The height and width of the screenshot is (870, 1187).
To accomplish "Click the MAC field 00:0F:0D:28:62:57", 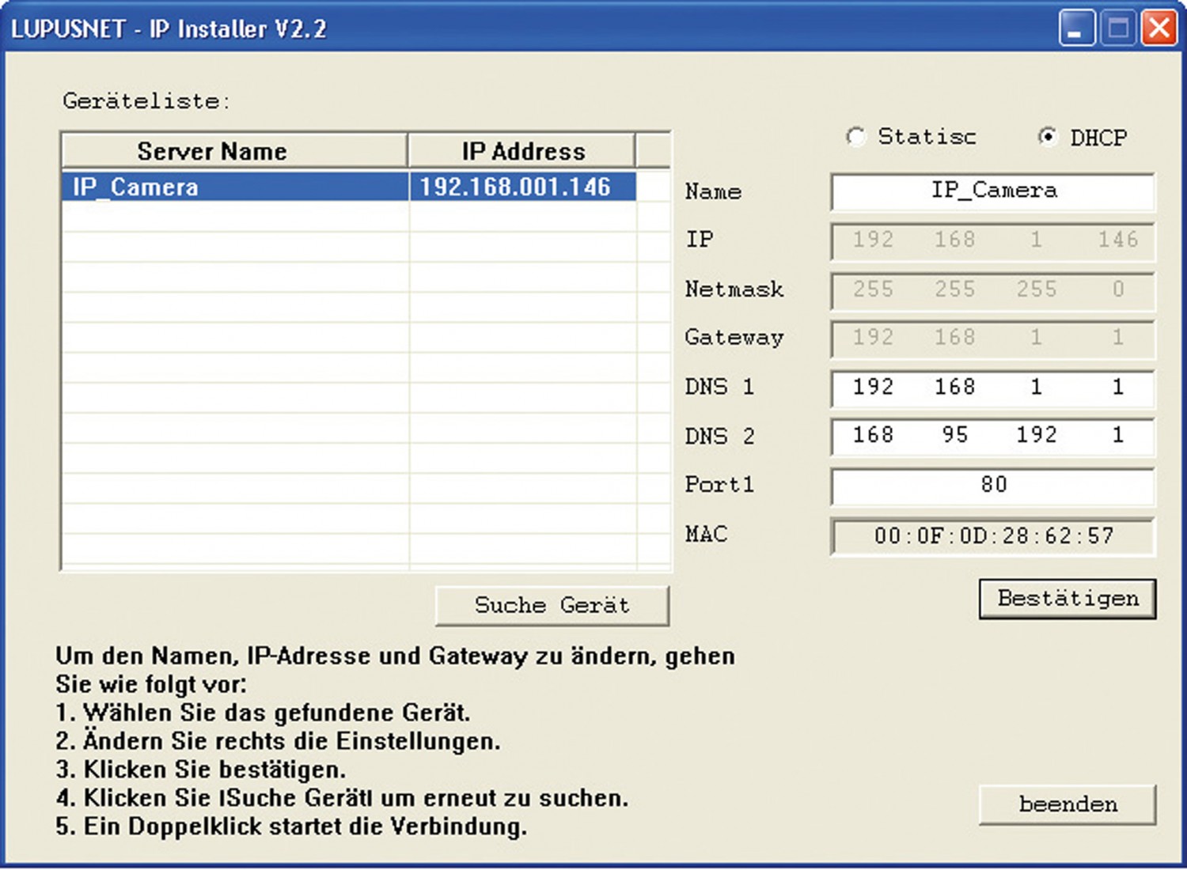I will point(993,536).
